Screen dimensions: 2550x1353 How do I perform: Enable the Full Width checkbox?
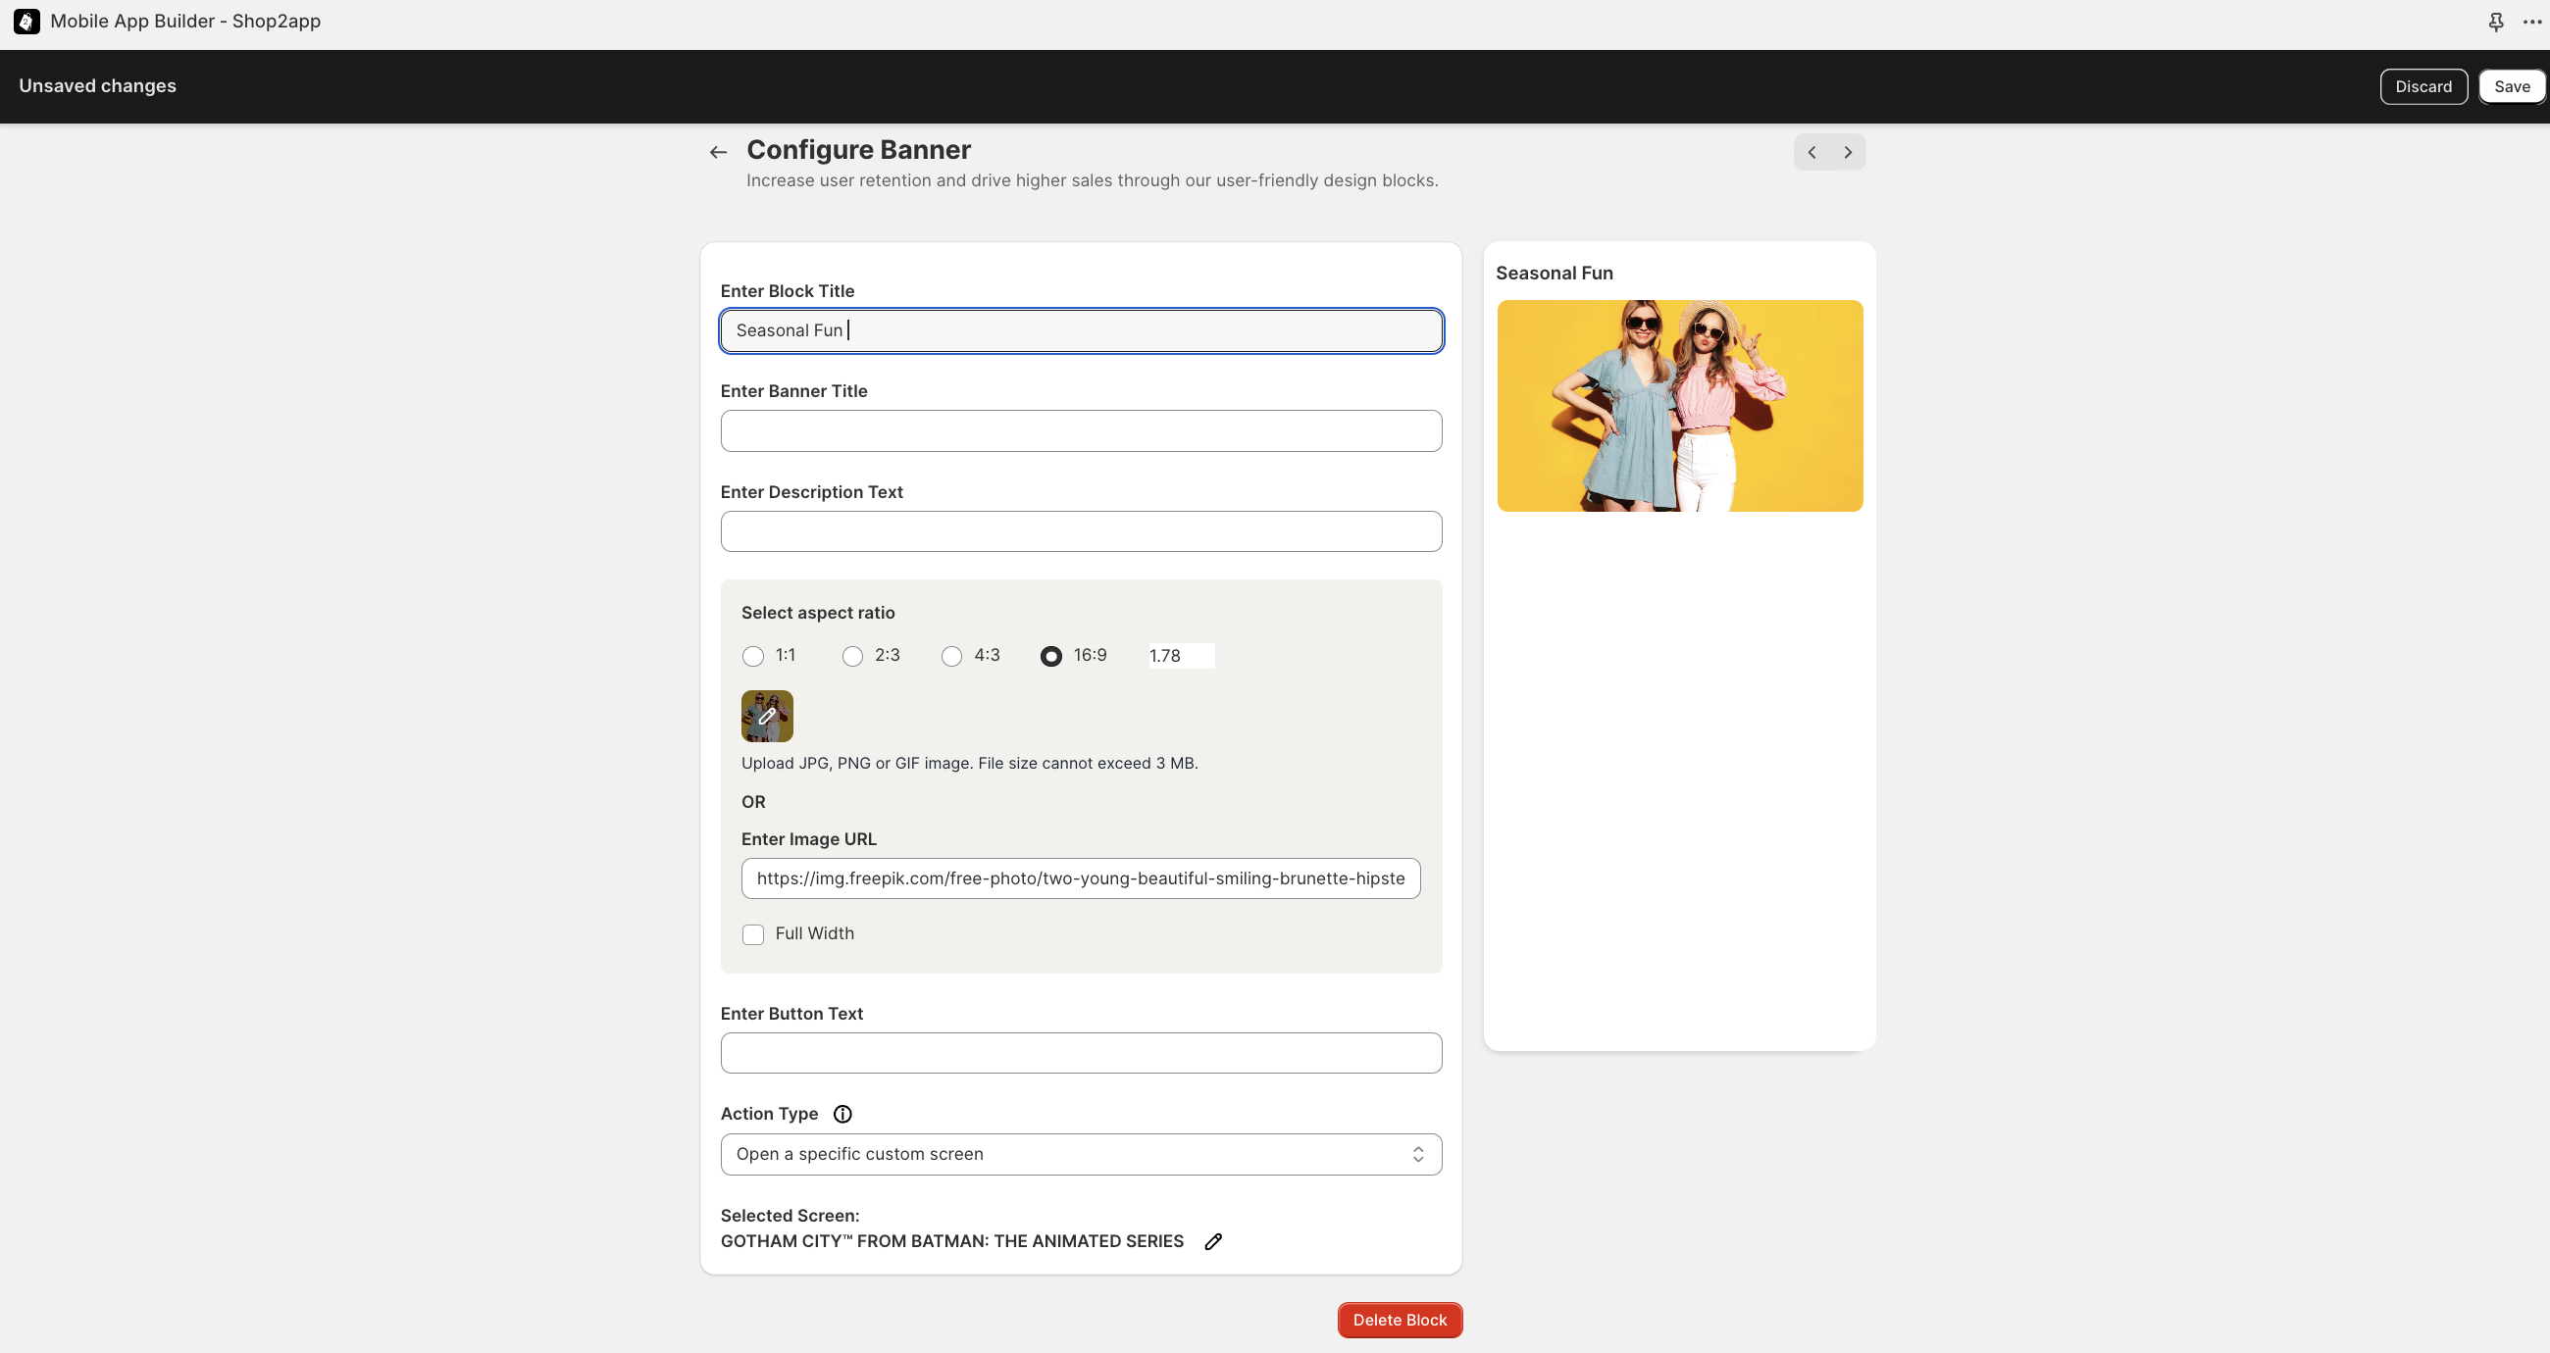(753, 934)
